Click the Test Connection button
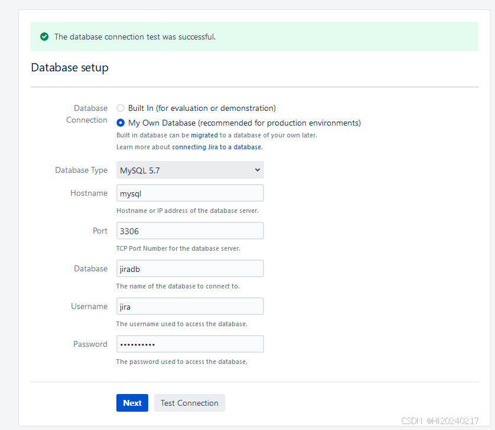The image size is (495, 430). (190, 403)
